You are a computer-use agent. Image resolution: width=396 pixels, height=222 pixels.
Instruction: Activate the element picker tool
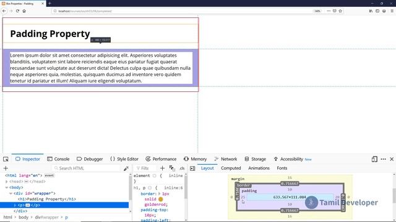point(6,159)
